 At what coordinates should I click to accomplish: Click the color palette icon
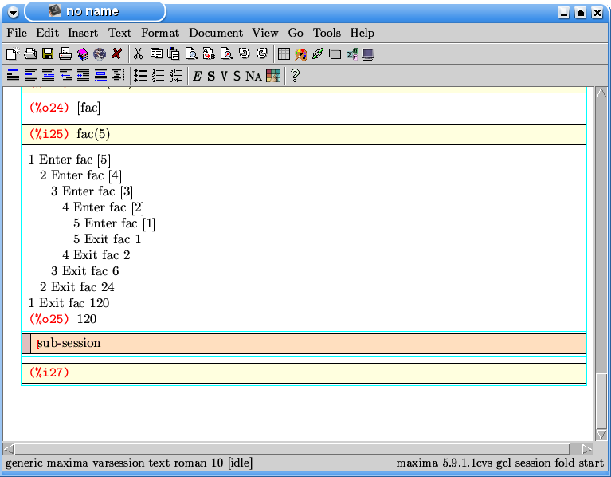coord(273,76)
